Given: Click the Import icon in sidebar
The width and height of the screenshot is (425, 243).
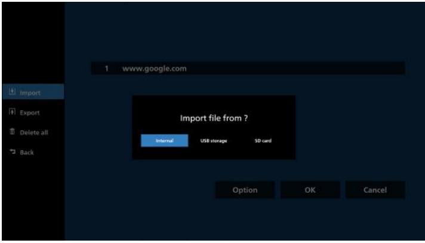Looking at the screenshot, I should [x=12, y=92].
